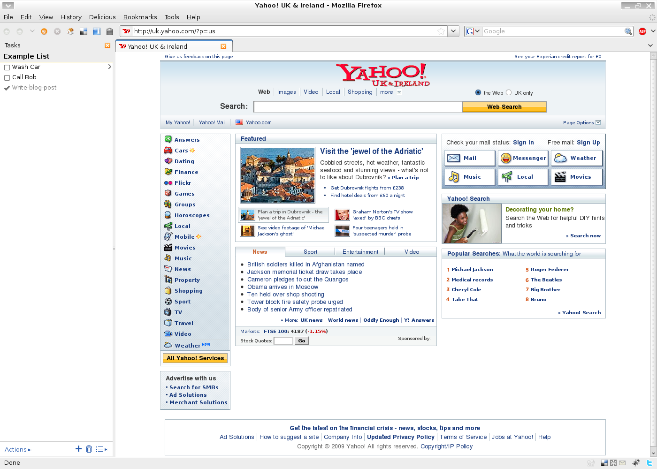Bookmark this page with the star icon
Image resolution: width=657 pixels, height=469 pixels.
(441, 31)
